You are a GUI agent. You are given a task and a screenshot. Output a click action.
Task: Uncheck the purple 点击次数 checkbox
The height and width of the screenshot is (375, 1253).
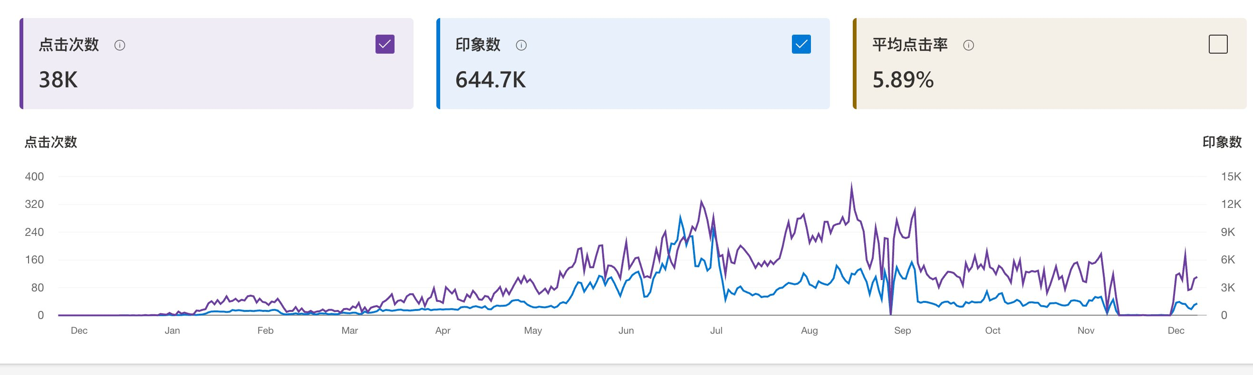point(385,44)
